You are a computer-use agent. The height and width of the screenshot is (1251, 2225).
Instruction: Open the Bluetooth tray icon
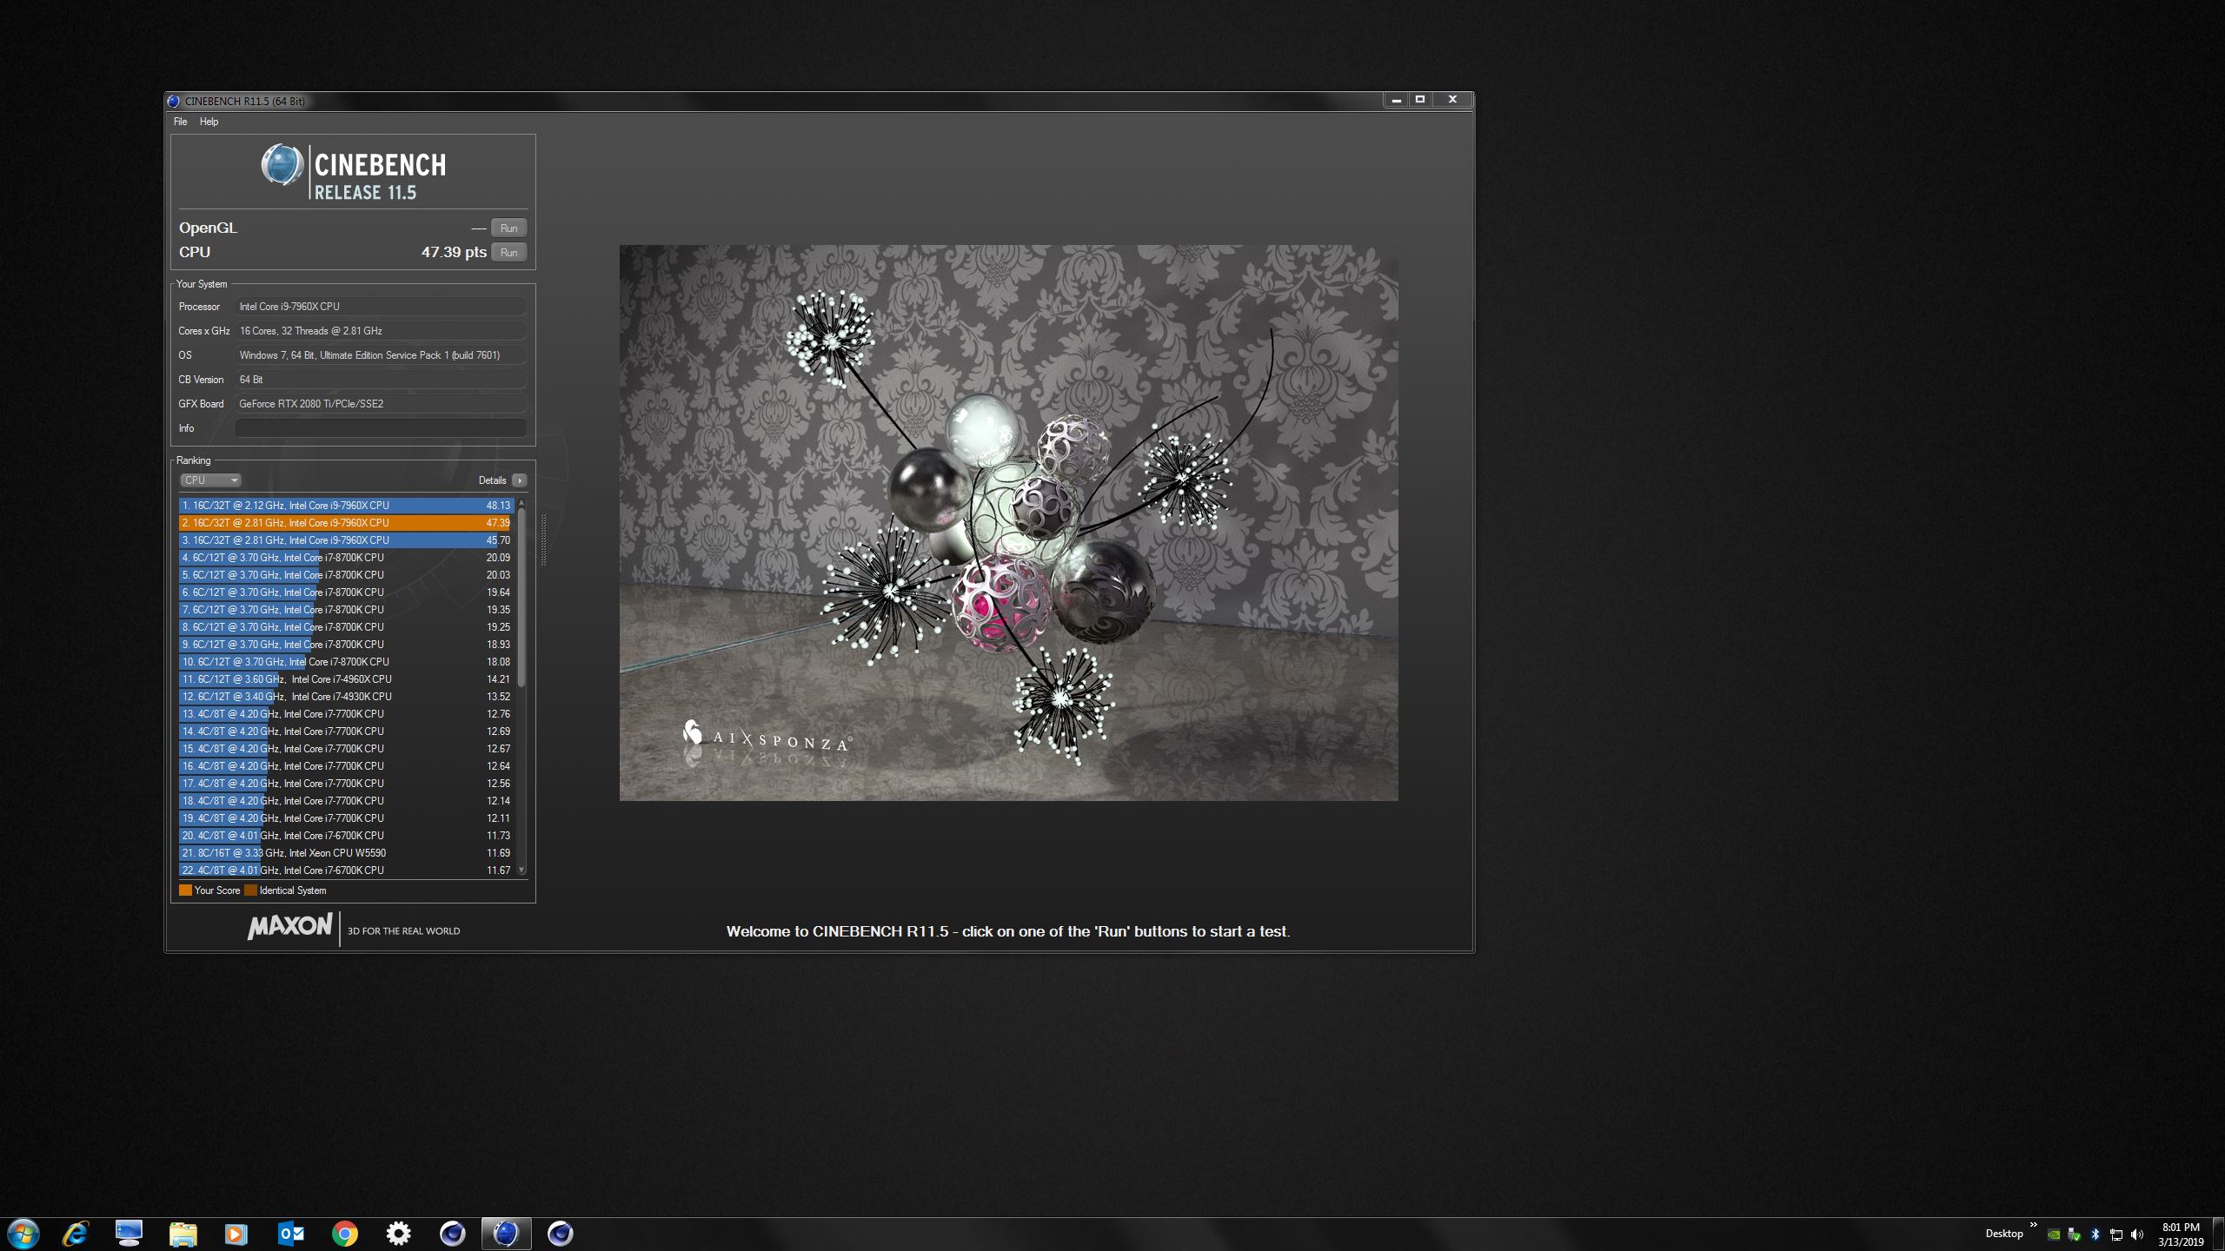2095,1234
